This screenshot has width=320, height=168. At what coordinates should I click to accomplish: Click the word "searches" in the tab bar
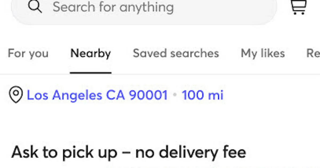click(195, 53)
